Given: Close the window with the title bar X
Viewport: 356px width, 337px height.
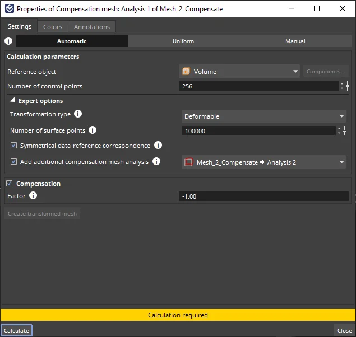Looking at the screenshot, I should [343, 8].
